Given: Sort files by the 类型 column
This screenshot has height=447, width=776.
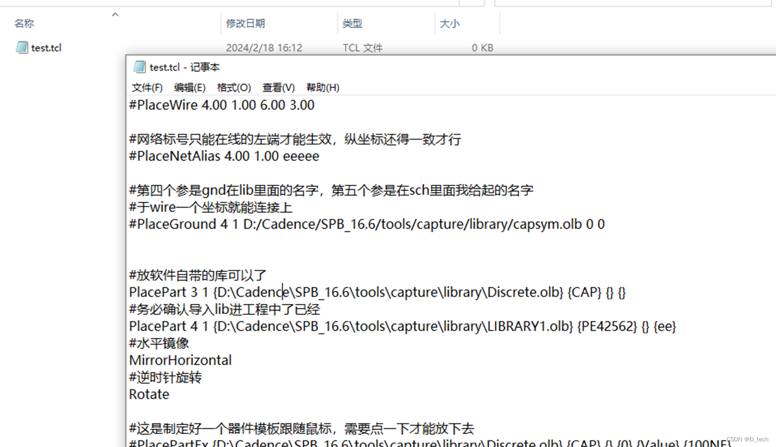Looking at the screenshot, I should (352, 23).
